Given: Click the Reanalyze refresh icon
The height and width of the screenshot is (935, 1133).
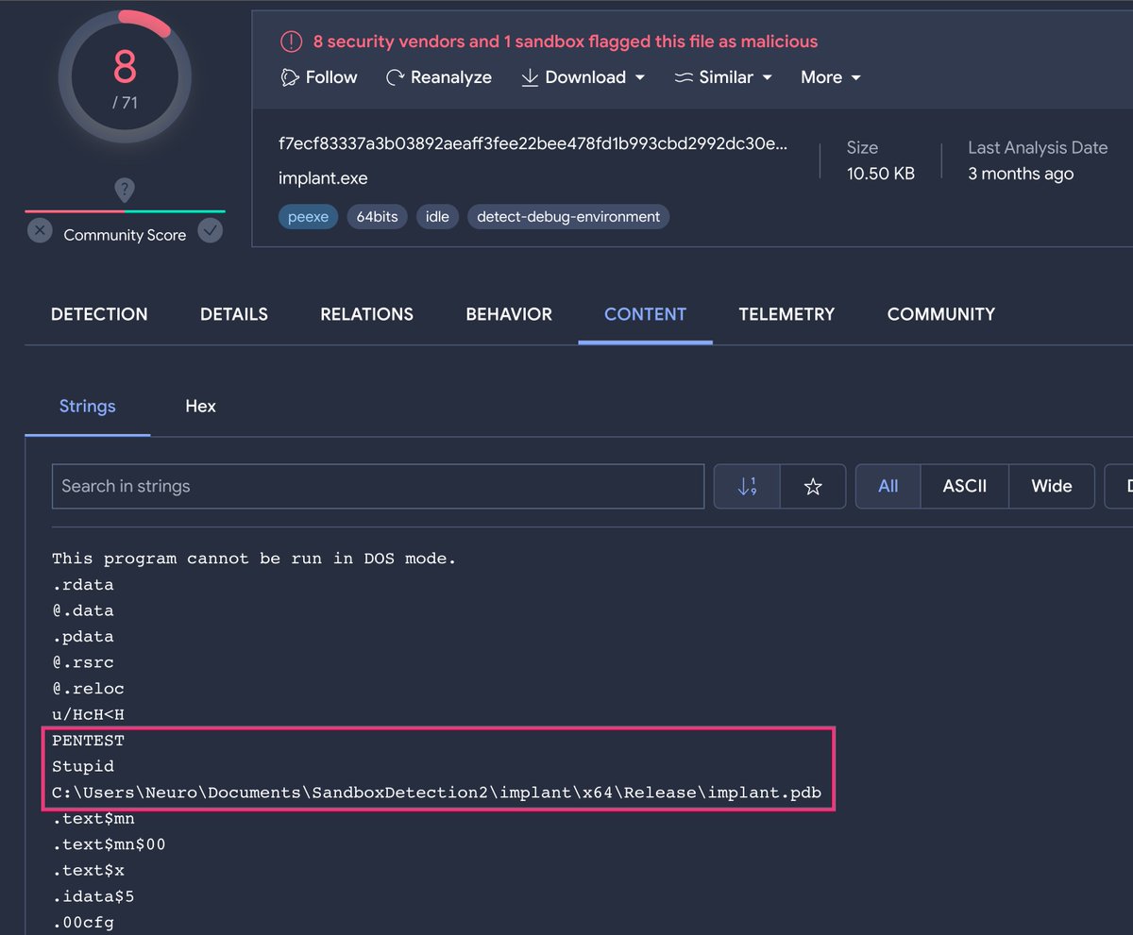Looking at the screenshot, I should click(x=396, y=77).
